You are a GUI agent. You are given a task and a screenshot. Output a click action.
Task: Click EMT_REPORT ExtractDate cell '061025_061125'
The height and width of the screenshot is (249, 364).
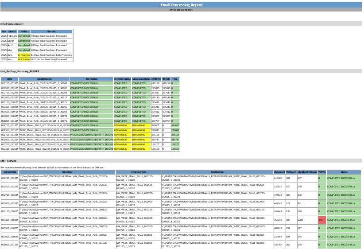(10, 245)
